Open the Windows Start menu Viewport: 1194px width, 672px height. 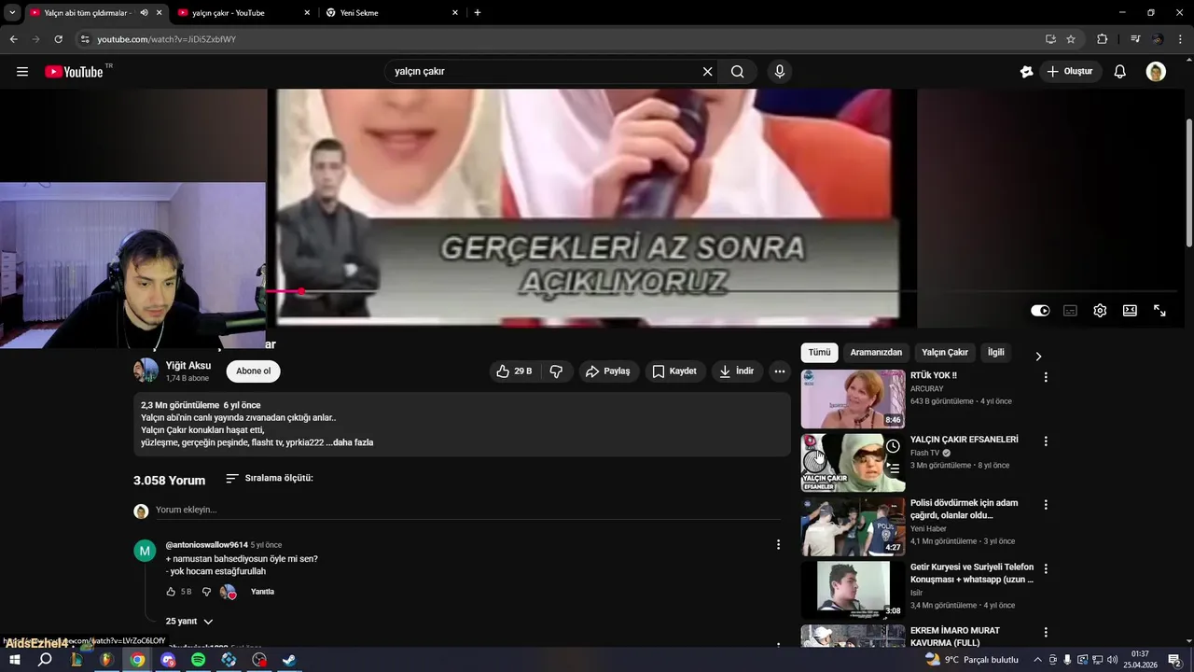pyautogui.click(x=15, y=660)
